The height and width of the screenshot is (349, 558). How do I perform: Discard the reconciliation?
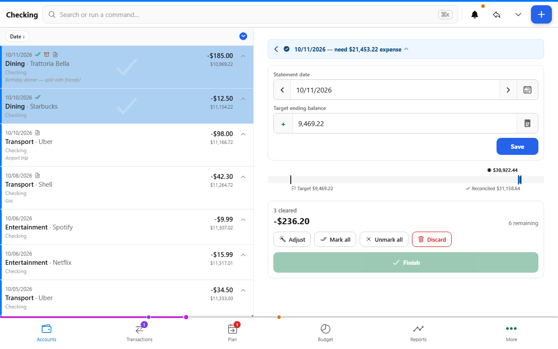tap(432, 240)
